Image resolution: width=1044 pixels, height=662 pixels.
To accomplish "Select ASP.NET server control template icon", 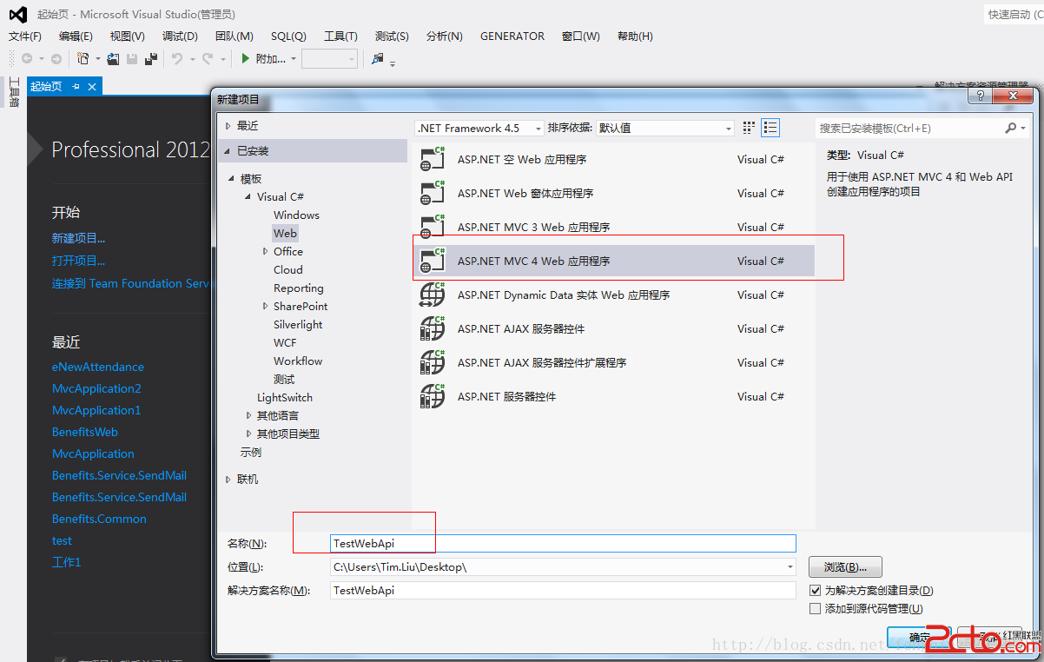I will (x=433, y=397).
